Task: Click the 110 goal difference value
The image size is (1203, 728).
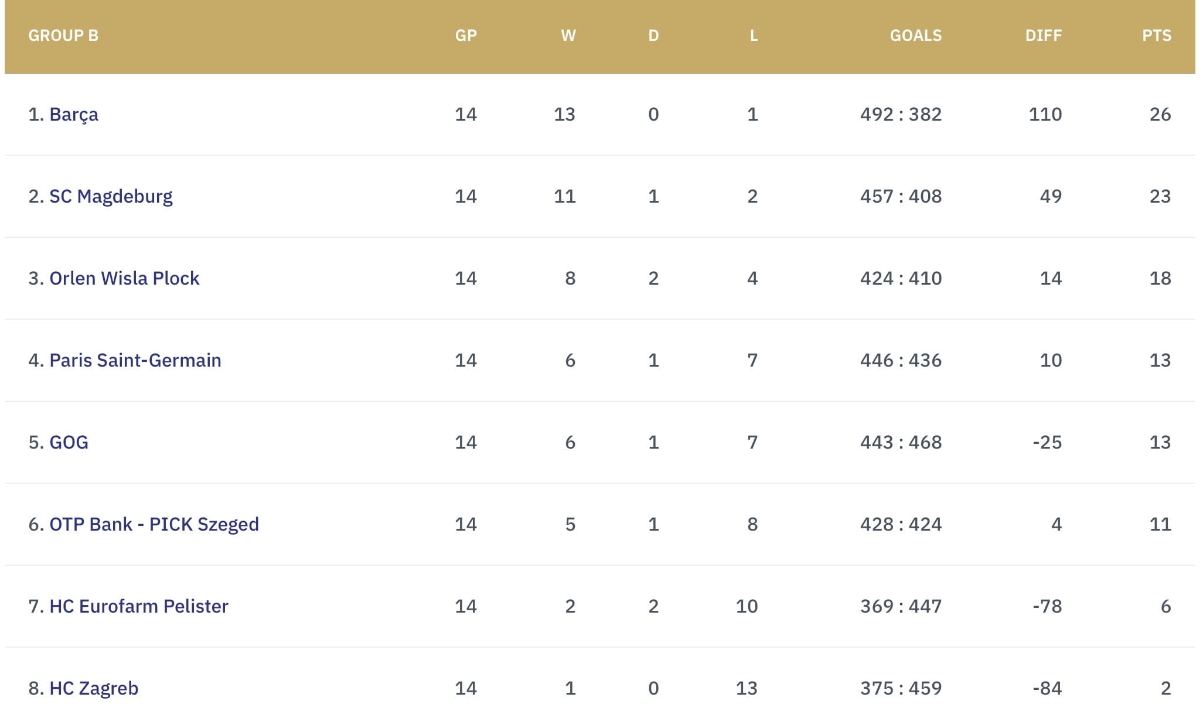Action: coord(1045,114)
